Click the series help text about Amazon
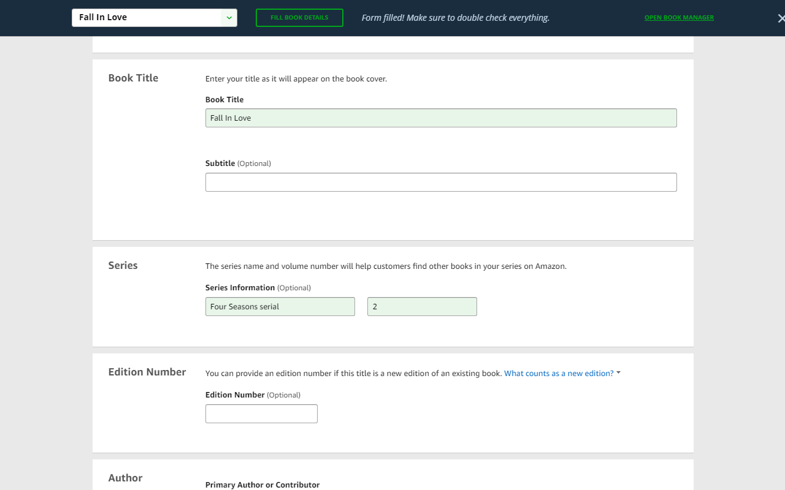Image resolution: width=785 pixels, height=490 pixels. [x=386, y=266]
